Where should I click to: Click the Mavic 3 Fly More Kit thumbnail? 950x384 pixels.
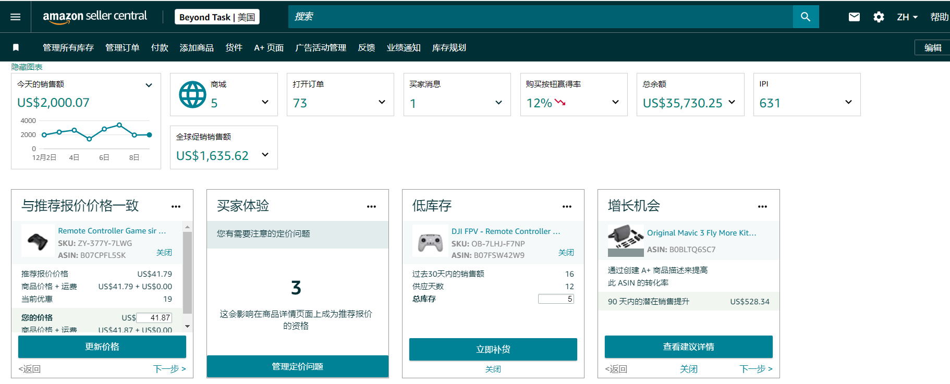[x=626, y=241]
